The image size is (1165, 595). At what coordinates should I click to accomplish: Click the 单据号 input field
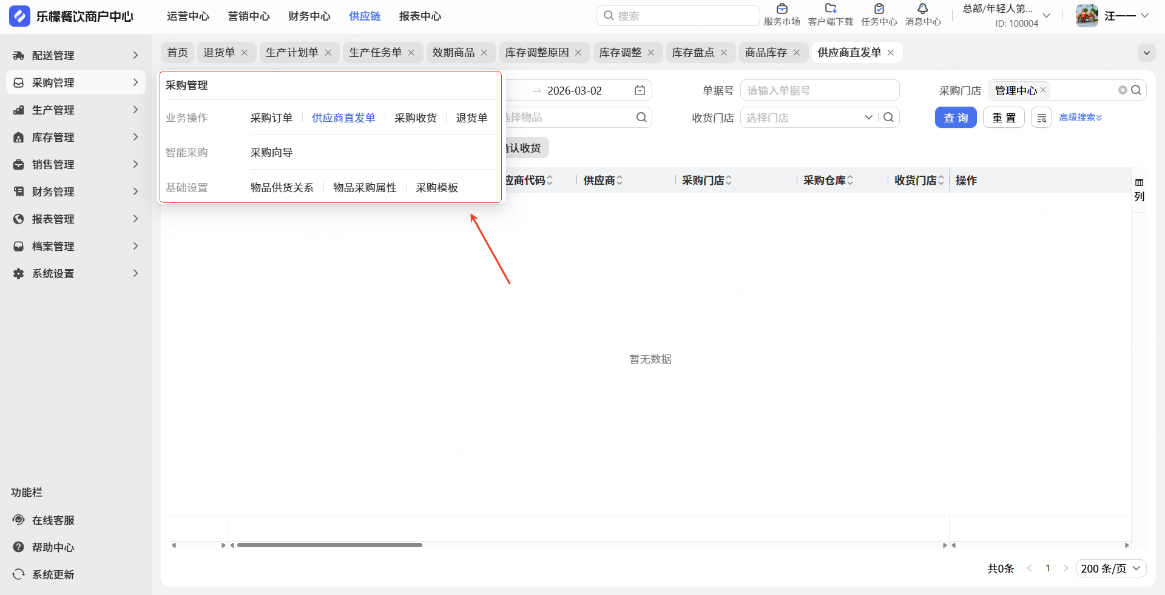pos(819,90)
